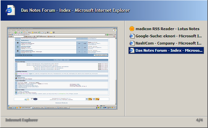
Task: Click the IE icon beside Nash!Com - Company
Action: tap(132, 43)
